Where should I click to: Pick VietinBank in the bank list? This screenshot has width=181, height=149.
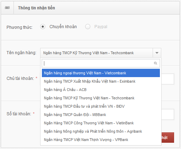[x=101, y=123]
